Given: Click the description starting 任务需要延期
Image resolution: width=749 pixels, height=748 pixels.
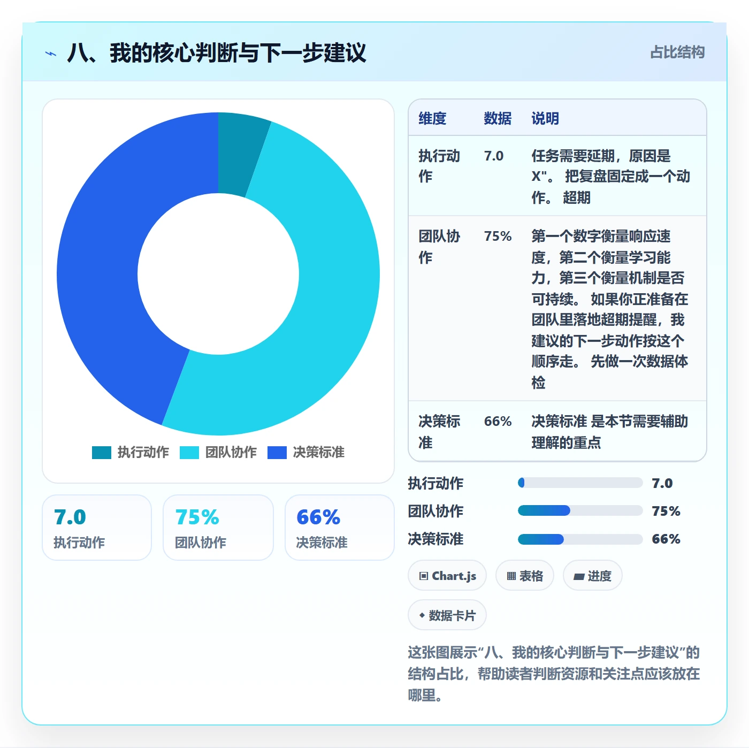Looking at the screenshot, I should coord(611,177).
